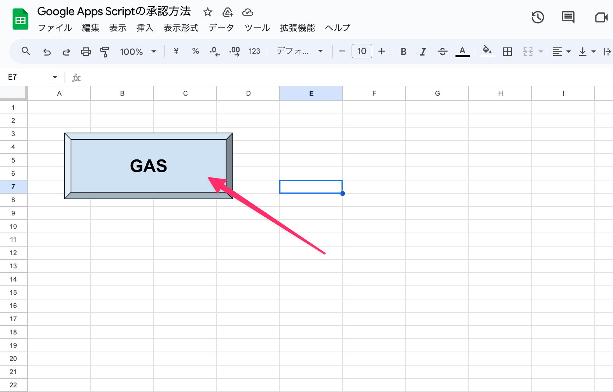The image size is (613, 392).
Task: Toggle bold formatting
Action: click(x=404, y=51)
